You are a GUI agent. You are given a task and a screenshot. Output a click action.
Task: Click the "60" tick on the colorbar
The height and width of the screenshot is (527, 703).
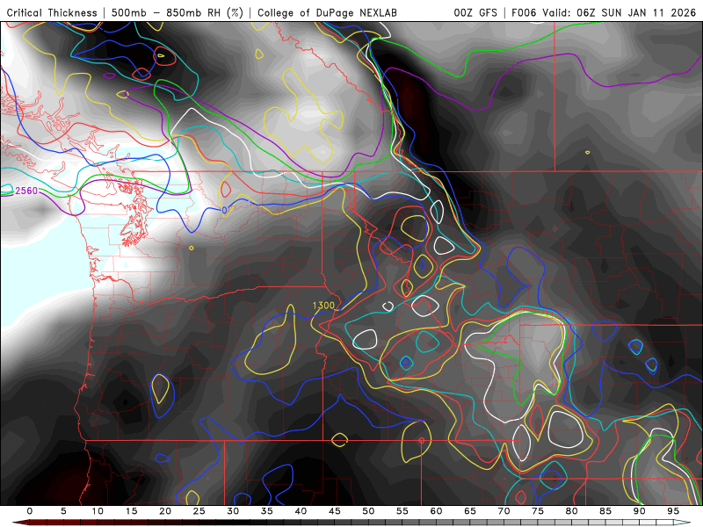click(x=436, y=511)
